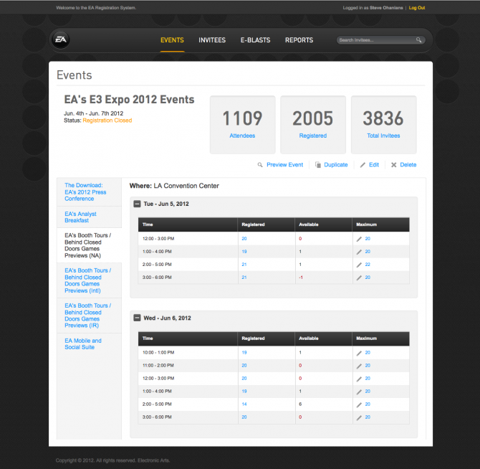The width and height of the screenshot is (480, 469).
Task: Click maximum value 20 for Wed 10:00 - 1:00 PM
Action: [x=368, y=353]
